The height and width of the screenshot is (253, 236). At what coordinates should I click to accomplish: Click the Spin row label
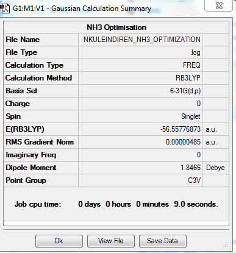(13, 116)
